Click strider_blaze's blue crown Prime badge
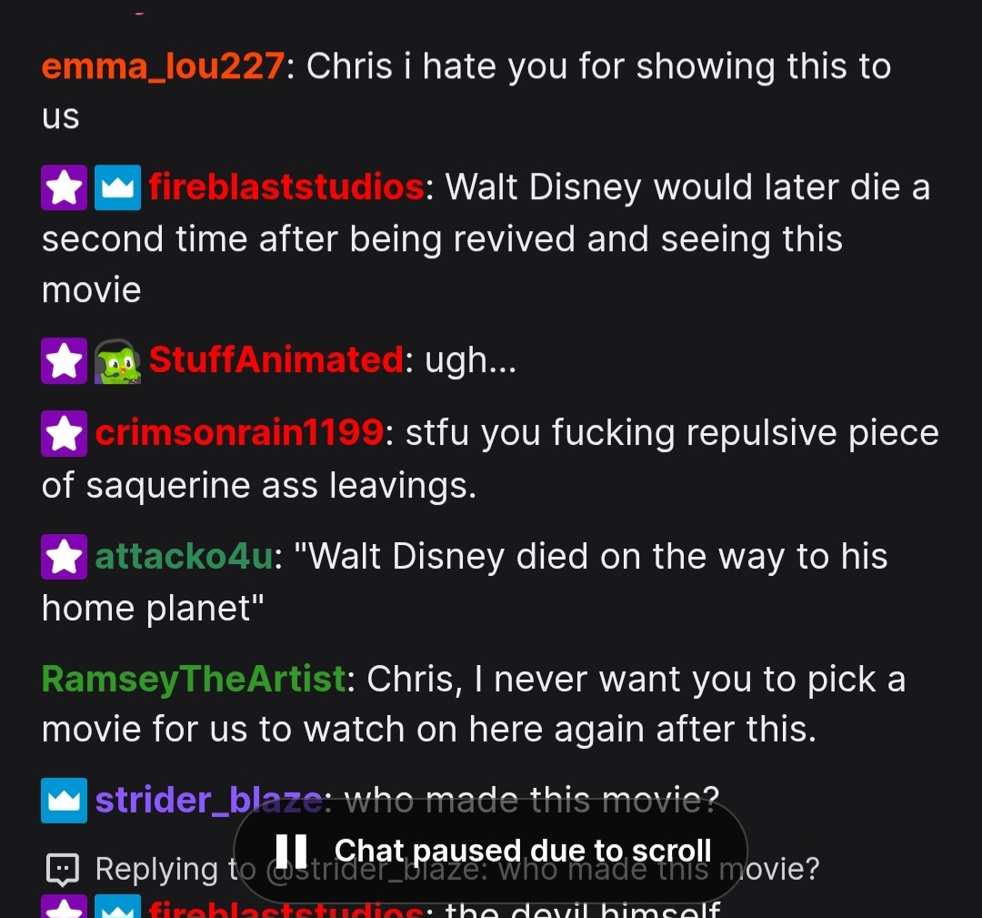The image size is (982, 918). tap(64, 801)
